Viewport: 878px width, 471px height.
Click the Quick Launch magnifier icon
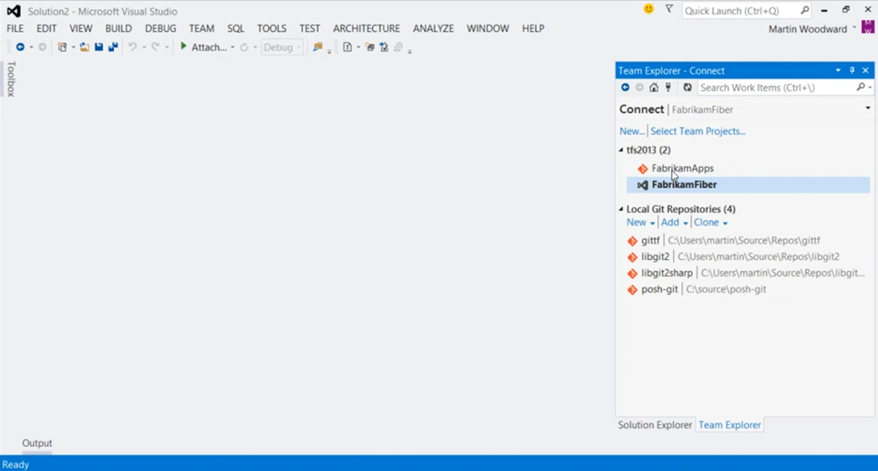point(804,10)
